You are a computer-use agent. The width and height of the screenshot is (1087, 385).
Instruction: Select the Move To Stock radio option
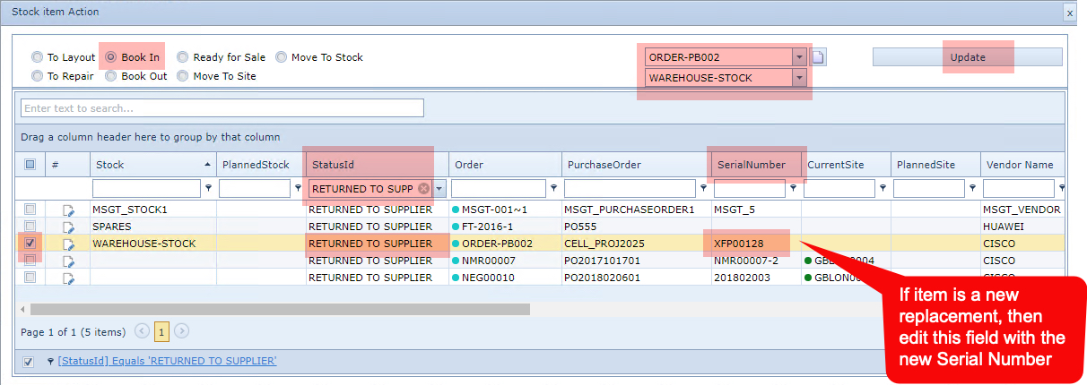click(x=282, y=57)
